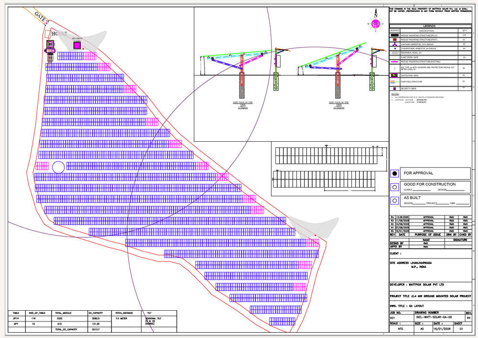Click the FOR APPROVAL text
Viewport: 478px width, 338px height.
tap(418, 173)
